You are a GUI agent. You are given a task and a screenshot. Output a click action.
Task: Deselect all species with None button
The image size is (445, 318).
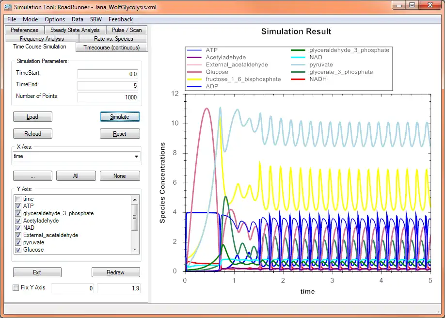coord(120,176)
